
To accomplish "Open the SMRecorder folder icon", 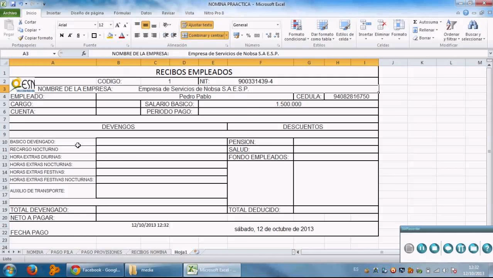I will pyautogui.click(x=474, y=248).
